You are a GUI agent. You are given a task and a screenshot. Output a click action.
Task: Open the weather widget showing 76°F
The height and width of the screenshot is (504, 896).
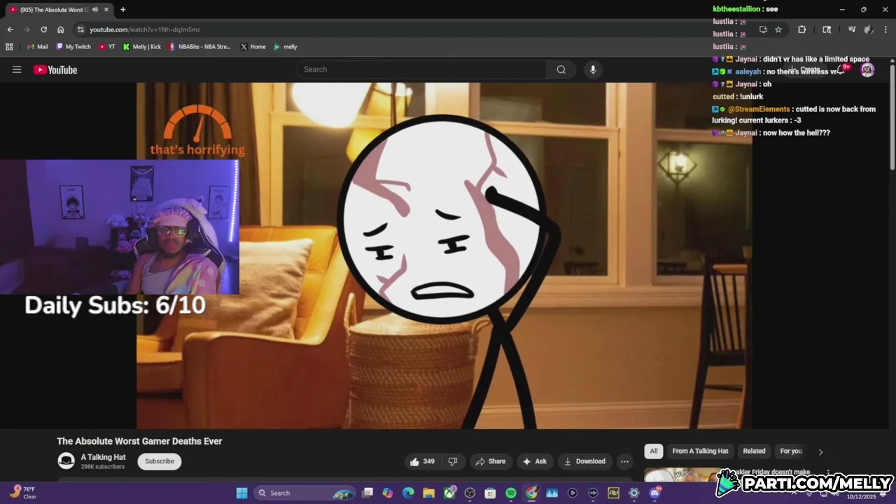[23, 493]
